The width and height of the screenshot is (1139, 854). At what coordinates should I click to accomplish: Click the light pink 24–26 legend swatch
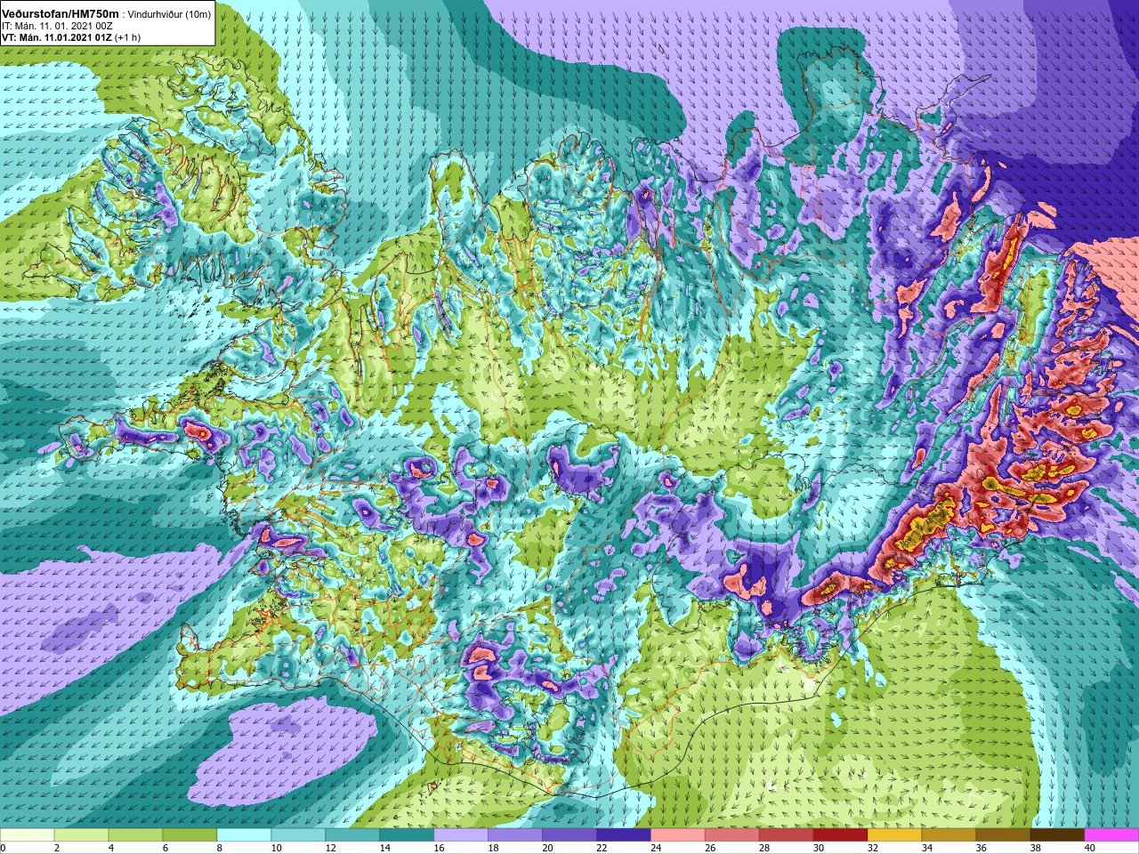pos(678,833)
